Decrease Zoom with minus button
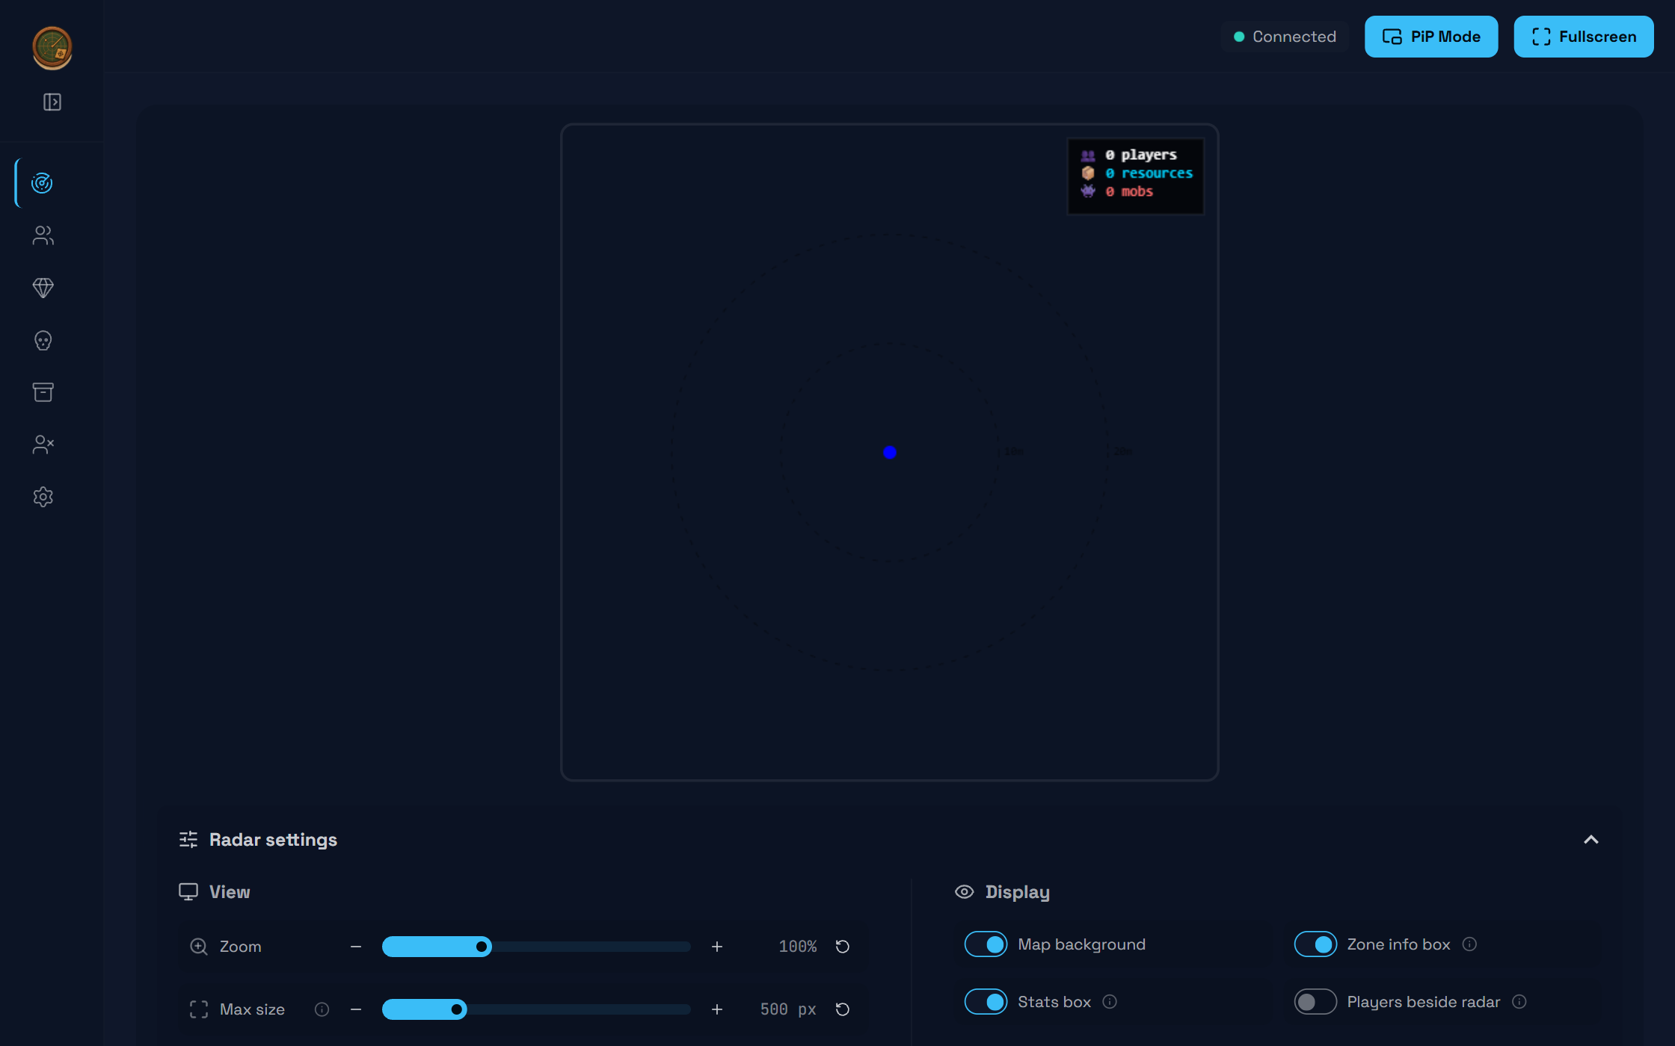The image size is (1675, 1046). (356, 947)
